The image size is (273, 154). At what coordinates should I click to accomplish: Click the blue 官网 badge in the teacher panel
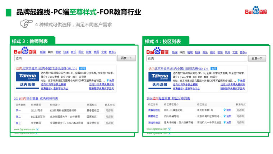pos(82,68)
